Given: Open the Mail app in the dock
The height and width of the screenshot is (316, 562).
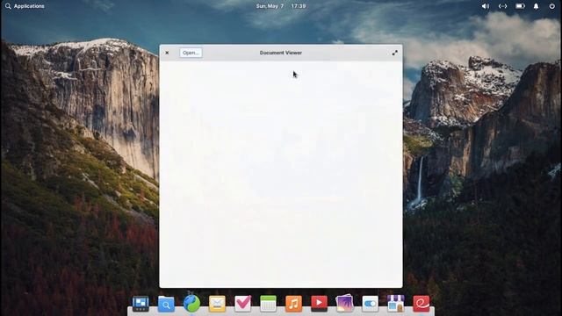Looking at the screenshot, I should pyautogui.click(x=217, y=304).
